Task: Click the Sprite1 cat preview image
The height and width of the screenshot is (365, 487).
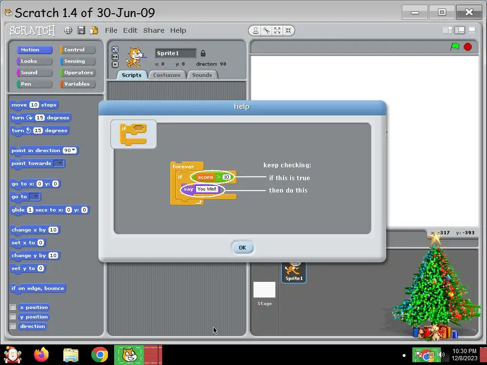Action: click(136, 57)
